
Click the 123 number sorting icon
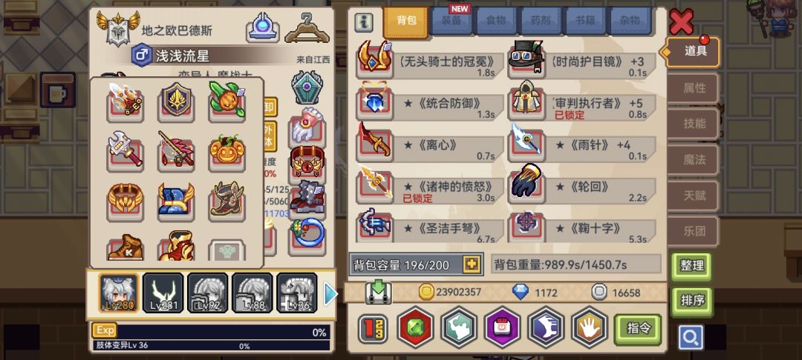[x=372, y=328]
